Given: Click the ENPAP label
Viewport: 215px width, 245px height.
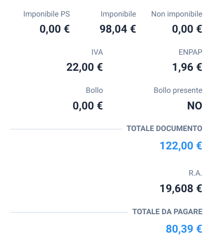Looking at the screenshot, I should point(190,52).
